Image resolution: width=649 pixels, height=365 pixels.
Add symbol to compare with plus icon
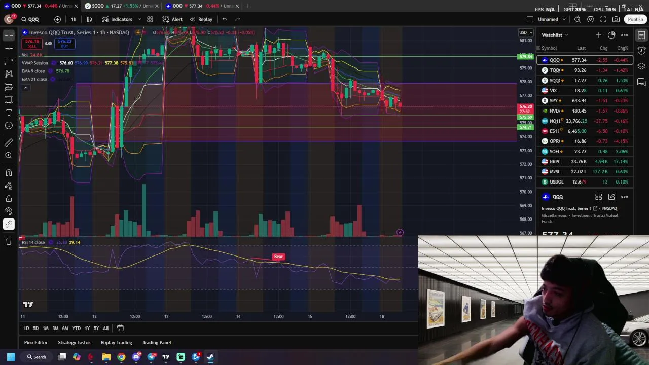click(x=57, y=19)
